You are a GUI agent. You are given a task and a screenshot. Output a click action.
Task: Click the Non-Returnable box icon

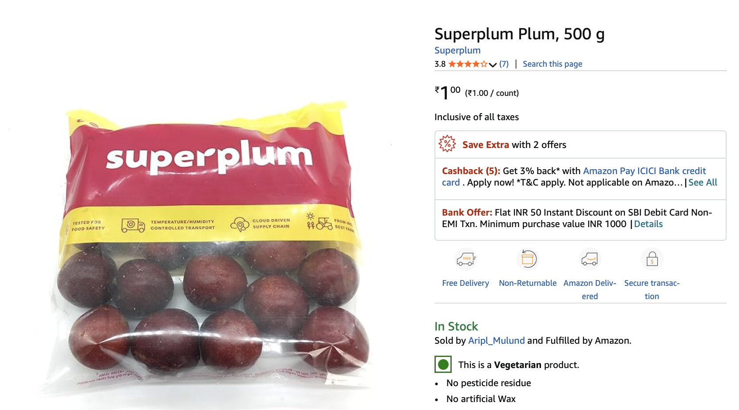(x=527, y=259)
